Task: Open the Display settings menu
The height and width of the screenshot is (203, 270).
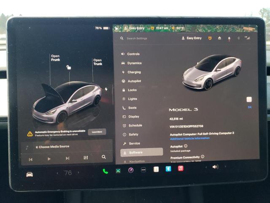Action: tap(131, 117)
